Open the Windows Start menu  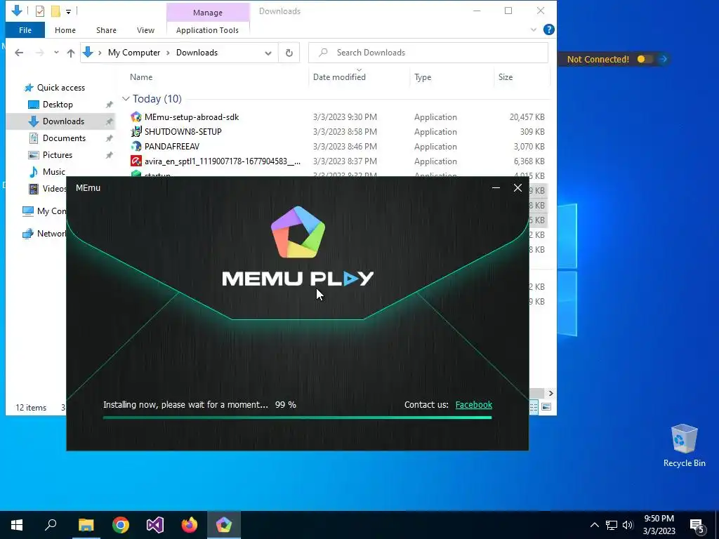tap(17, 525)
